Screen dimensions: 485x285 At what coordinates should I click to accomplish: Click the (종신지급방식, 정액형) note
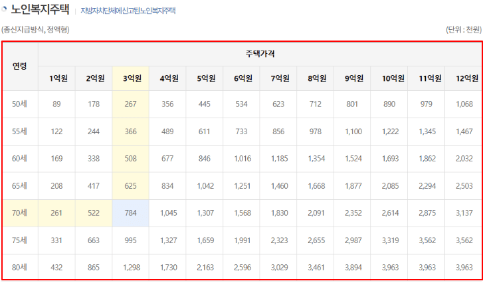[35, 30]
